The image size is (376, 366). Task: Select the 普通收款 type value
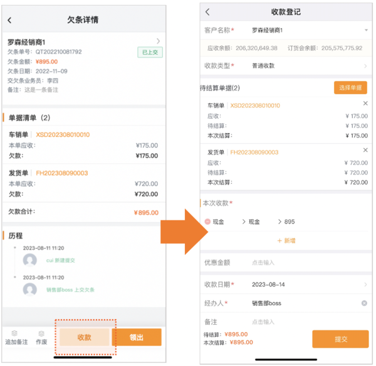pyautogui.click(x=263, y=66)
